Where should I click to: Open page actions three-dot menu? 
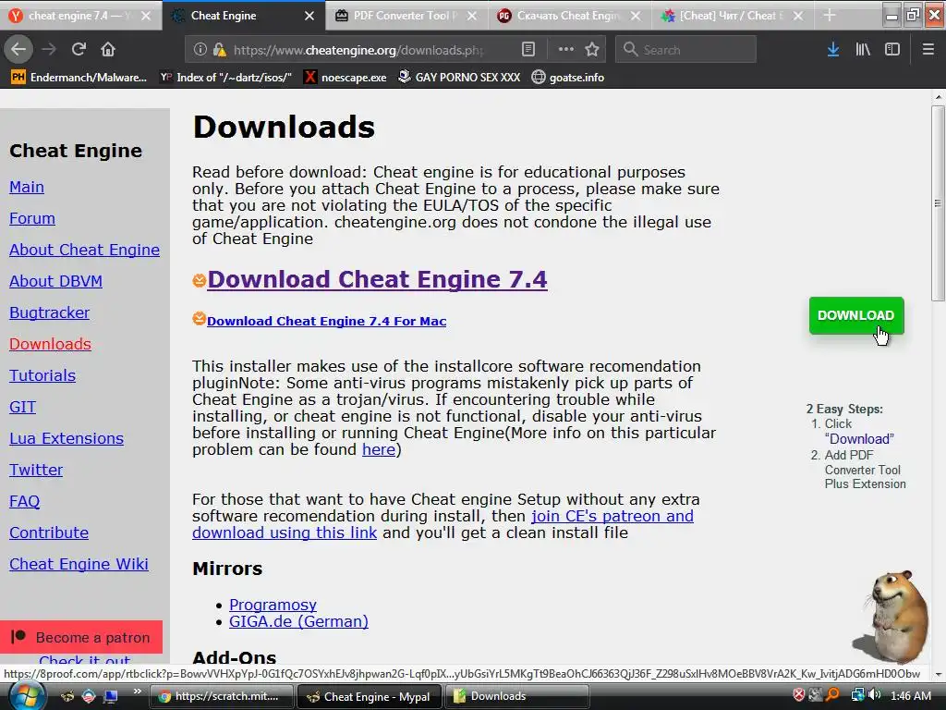tap(566, 49)
